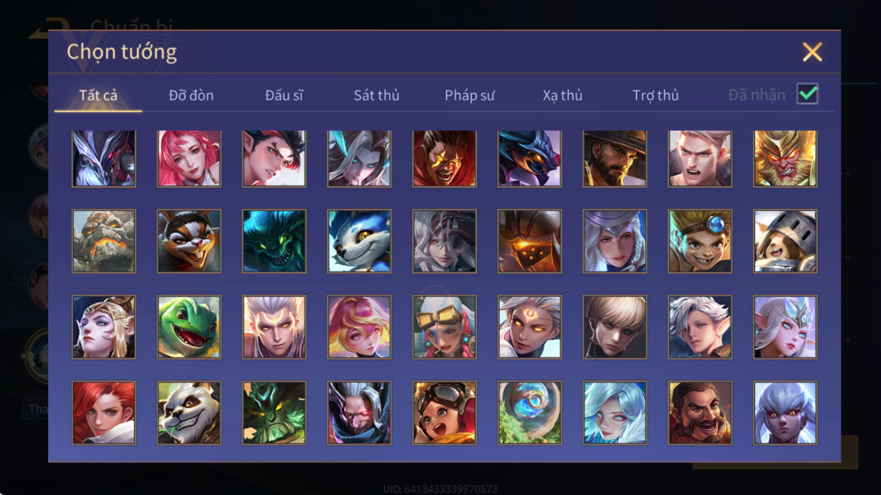Viewport: 881px width, 495px height.
Task: Choose the red-haired woman hero
Action: pos(104,413)
